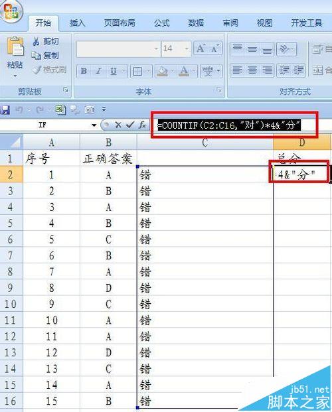Image resolution: width=332 pixels, height=412 pixels.
Task: Open font color dropdown arrow
Action: pyautogui.click(x=194, y=71)
